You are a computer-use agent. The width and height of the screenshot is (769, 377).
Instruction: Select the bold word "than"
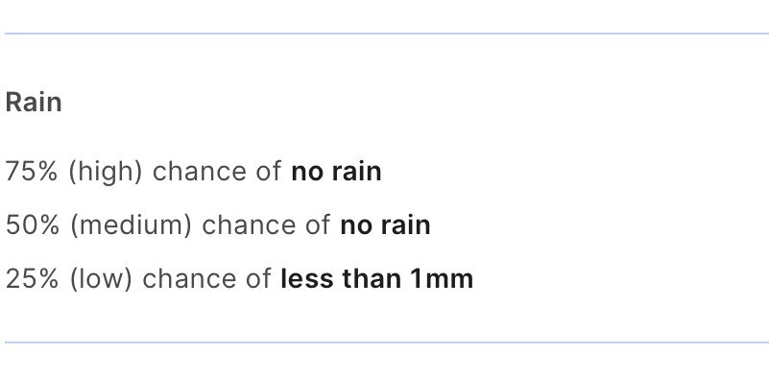tap(372, 279)
